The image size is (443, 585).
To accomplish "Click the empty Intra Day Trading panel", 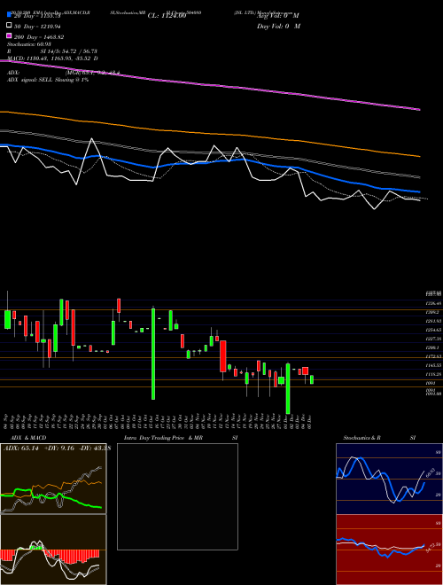I will (177, 496).
